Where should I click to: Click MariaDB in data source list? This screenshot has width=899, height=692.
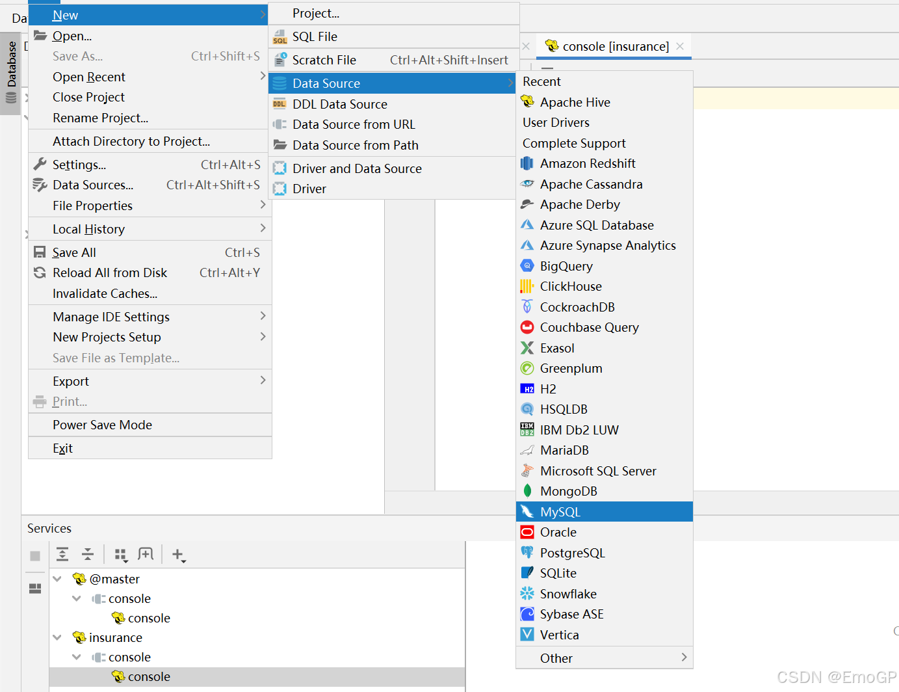tap(605, 450)
